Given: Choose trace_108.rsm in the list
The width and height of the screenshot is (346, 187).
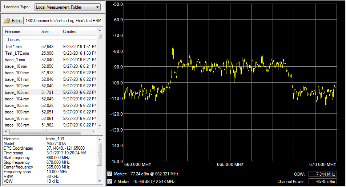Looking at the screenshot, I should pos(17,125).
